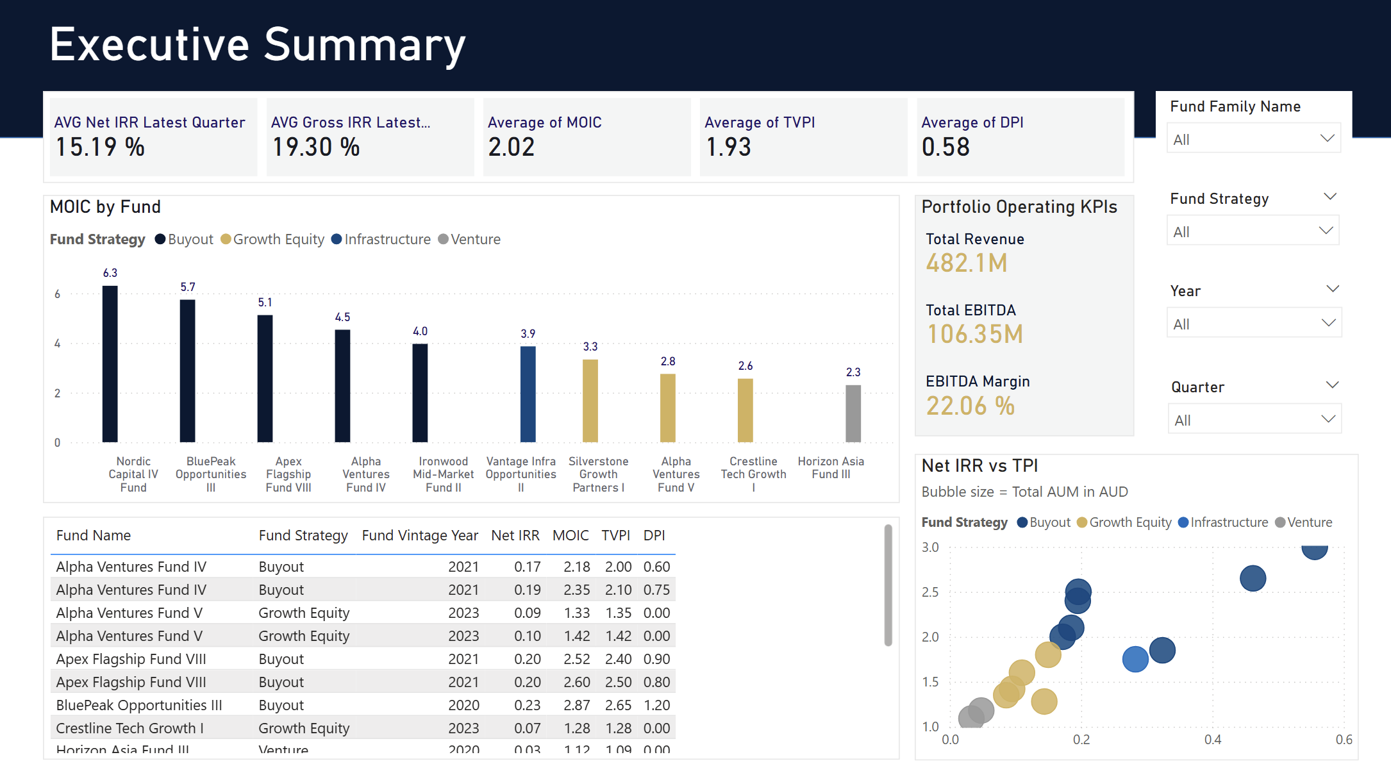
Task: Select the AVG Gross IRR Latest card
Action: pyautogui.click(x=371, y=137)
